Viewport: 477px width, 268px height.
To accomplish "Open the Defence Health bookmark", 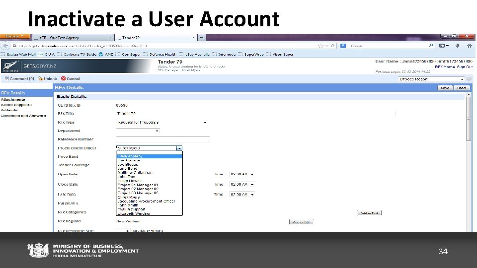I will click(x=159, y=55).
